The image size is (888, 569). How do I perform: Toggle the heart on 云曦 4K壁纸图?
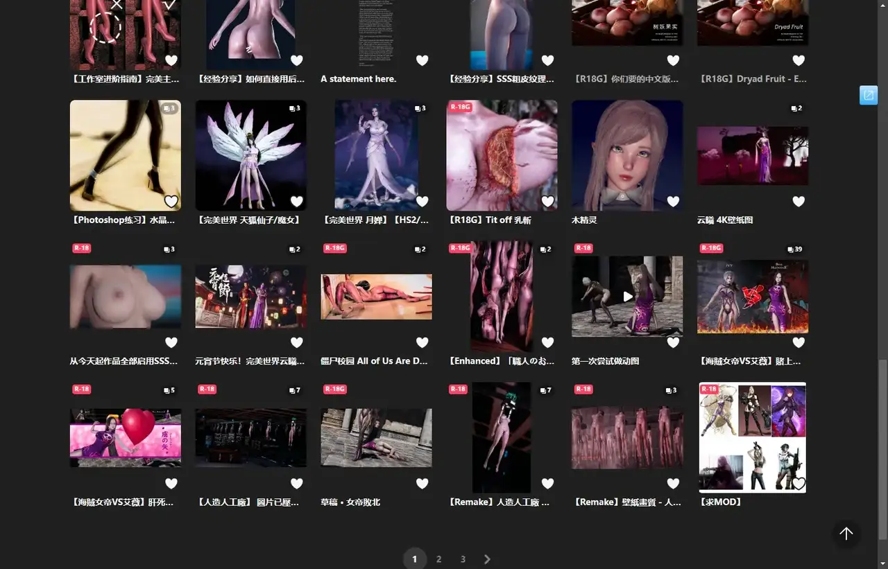(799, 202)
